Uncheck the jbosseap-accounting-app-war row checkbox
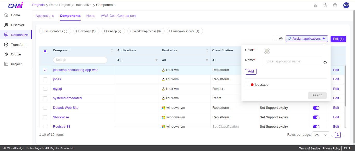 (45, 70)
